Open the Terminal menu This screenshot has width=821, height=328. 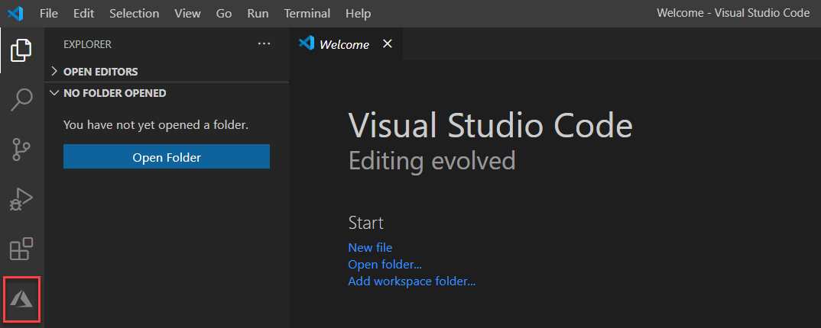coord(307,14)
